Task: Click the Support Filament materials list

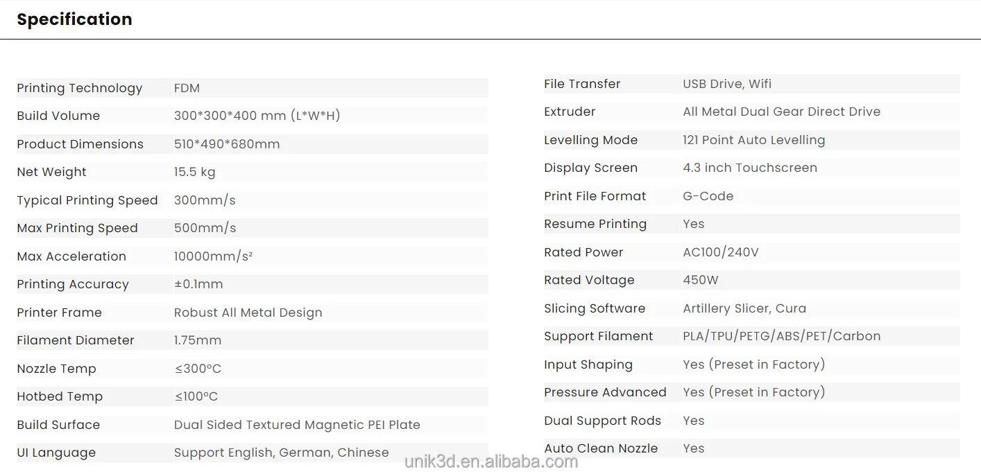Action: [x=781, y=336]
